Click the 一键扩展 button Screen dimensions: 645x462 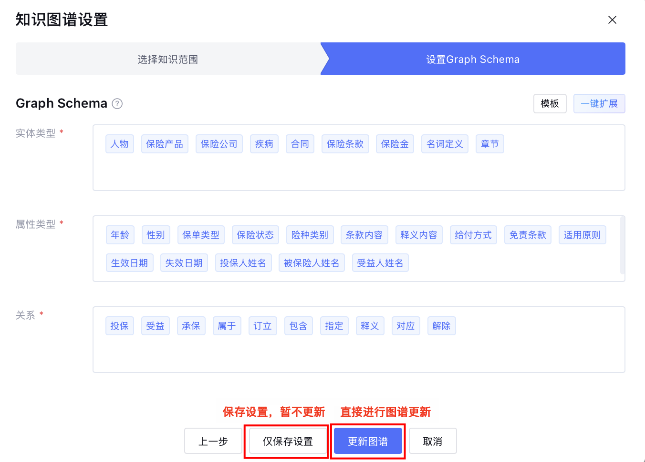(x=599, y=104)
